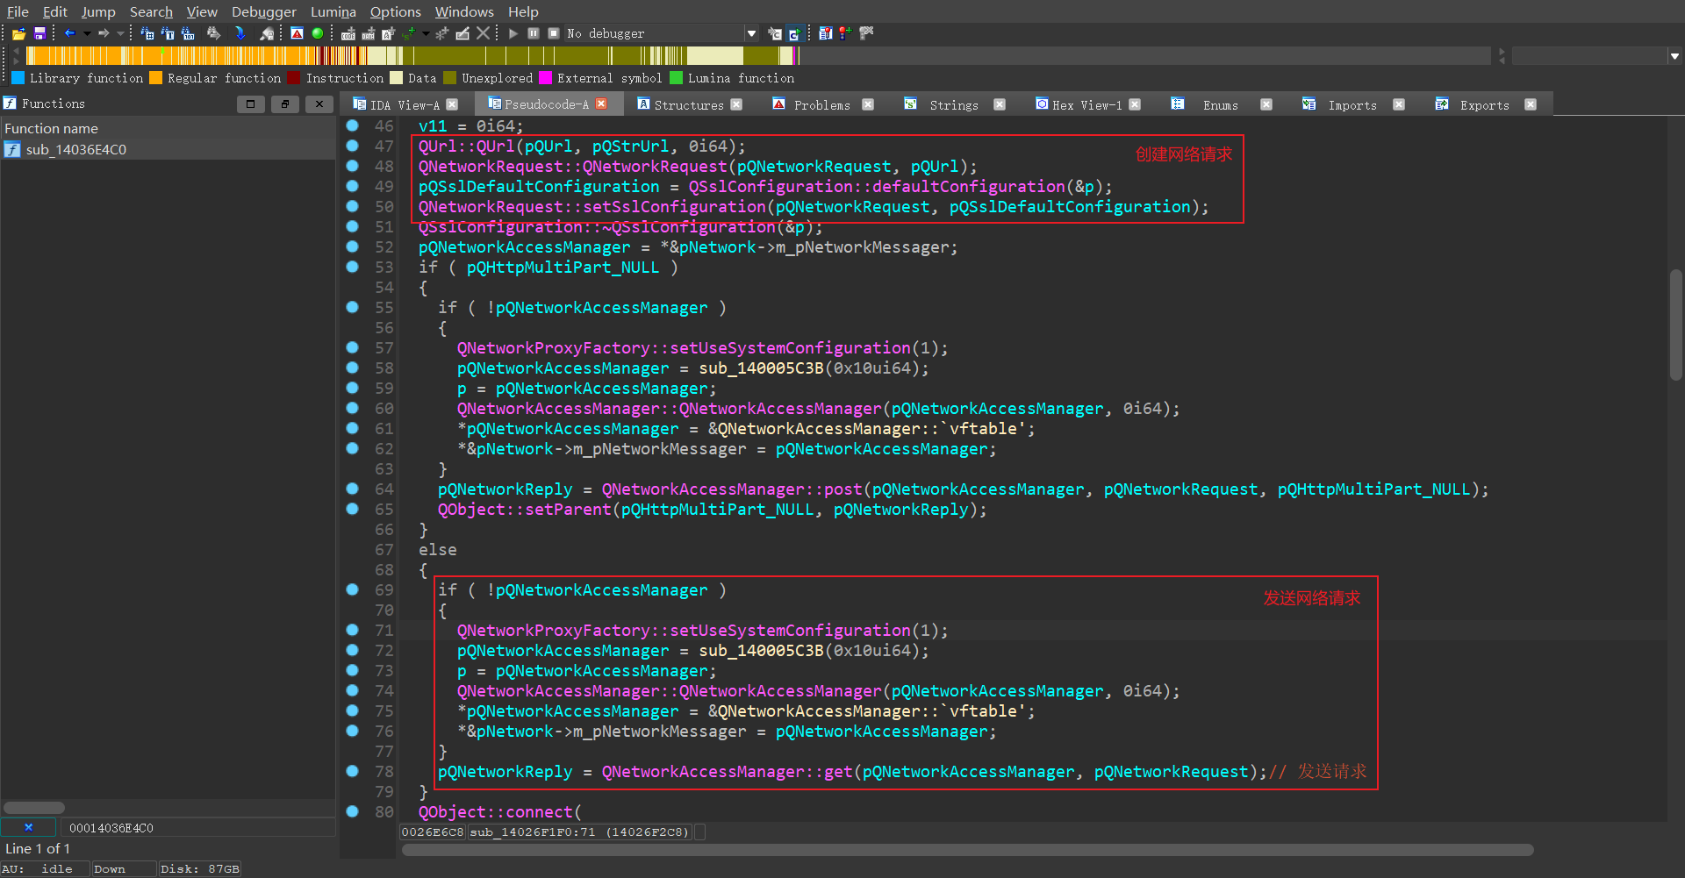The image size is (1685, 878).
Task: Click the pause process toolbar icon
Action: coord(534,33)
